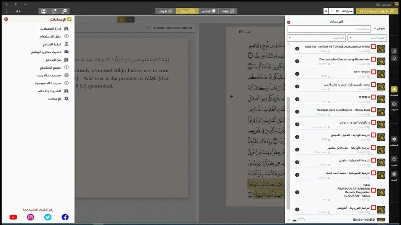Open info for Die deutsche Übersetzung-Bubenheim
Image resolution: width=401 pixels, height=225 pixels.
[x=297, y=61]
